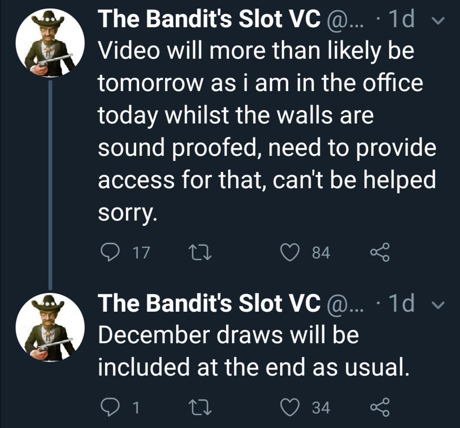Open the tweet text about the sound proofed walls
This screenshot has width=460, height=428.
[x=267, y=132]
